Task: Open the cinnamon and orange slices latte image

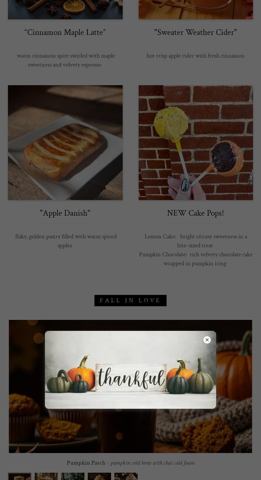Action: pos(65,9)
